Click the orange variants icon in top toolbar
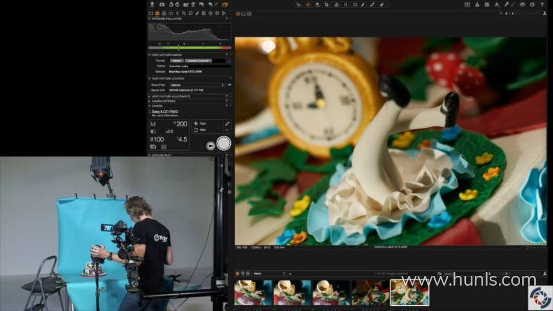 tap(225, 5)
